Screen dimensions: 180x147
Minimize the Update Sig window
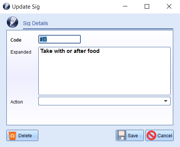[x=125, y=6]
